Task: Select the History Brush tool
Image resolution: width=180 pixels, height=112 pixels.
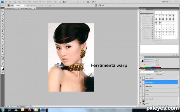Action: (2, 34)
